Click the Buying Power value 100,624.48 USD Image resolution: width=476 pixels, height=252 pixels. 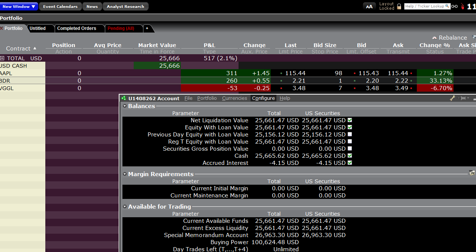click(275, 242)
